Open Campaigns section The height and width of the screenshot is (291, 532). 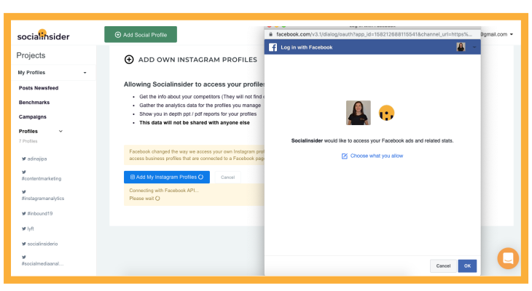click(x=33, y=117)
